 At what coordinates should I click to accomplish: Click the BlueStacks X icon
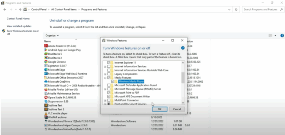coord(46,58)
